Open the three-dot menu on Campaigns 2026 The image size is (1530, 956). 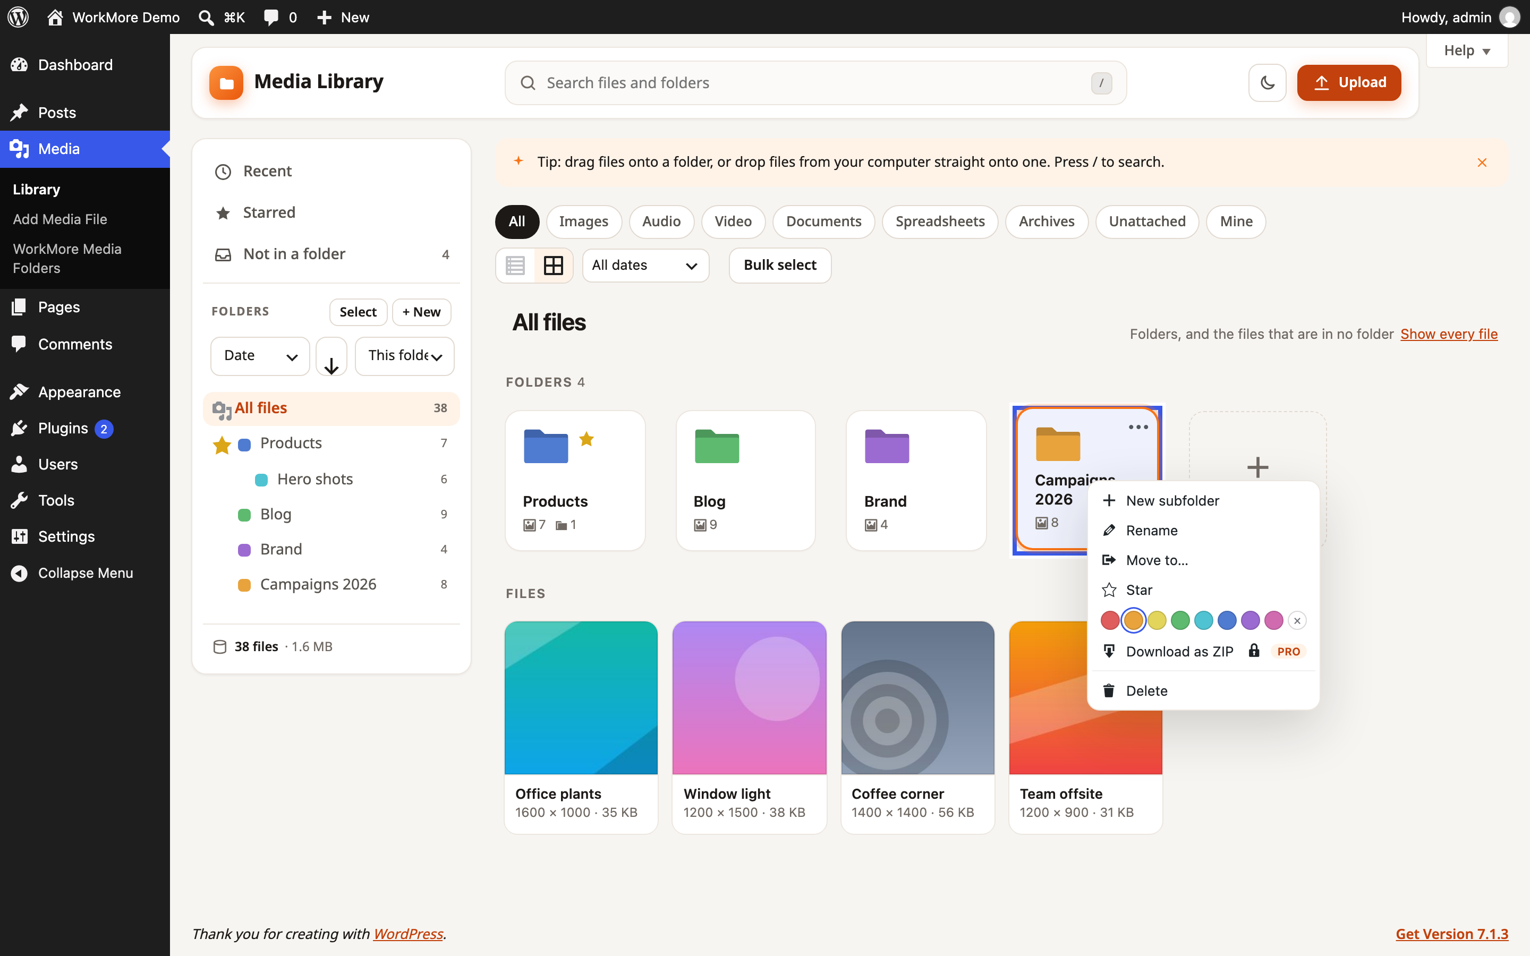click(1138, 428)
